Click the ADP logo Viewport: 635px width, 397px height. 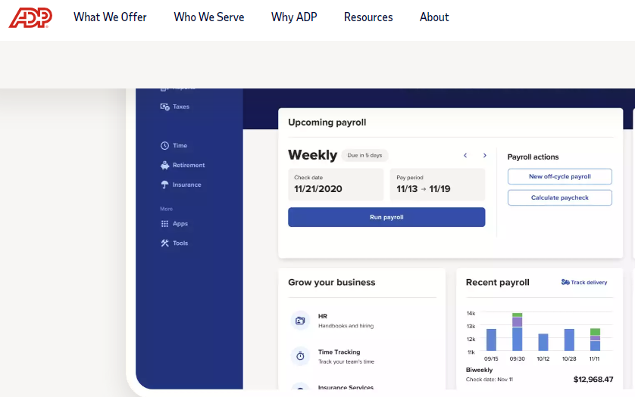(x=30, y=18)
